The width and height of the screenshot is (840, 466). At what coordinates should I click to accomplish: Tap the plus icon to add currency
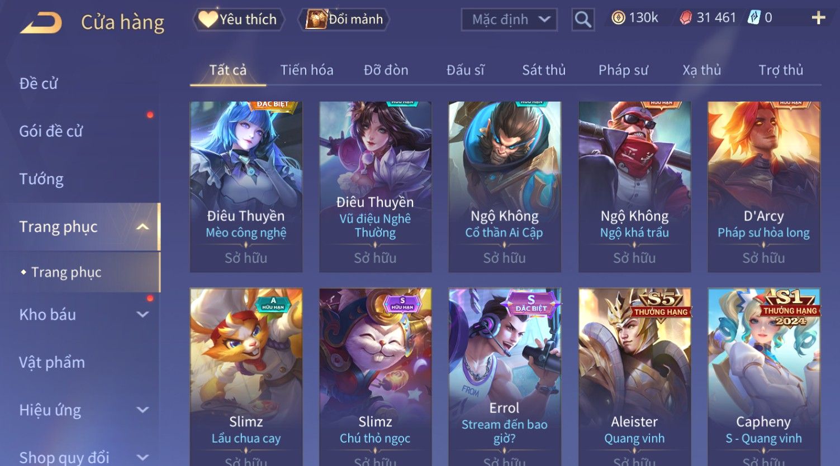click(x=818, y=18)
